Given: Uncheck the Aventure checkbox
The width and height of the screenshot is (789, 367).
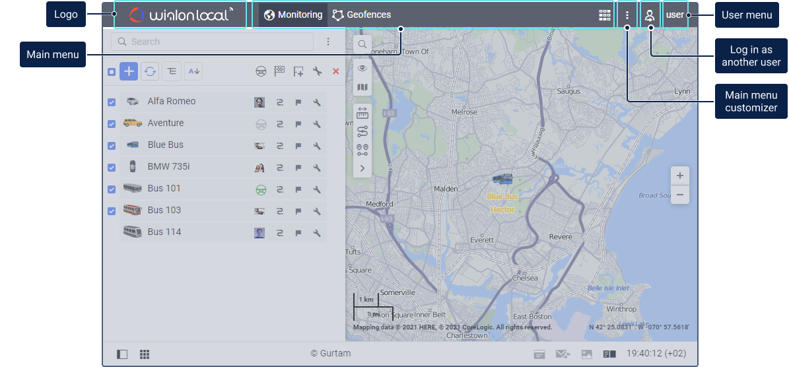Looking at the screenshot, I should point(112,123).
